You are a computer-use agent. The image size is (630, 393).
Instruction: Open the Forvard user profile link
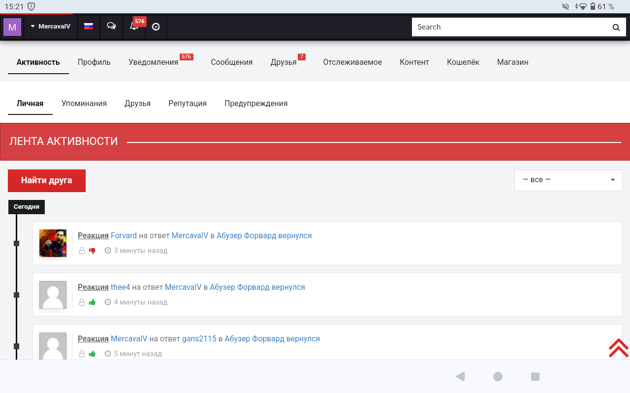(x=124, y=236)
